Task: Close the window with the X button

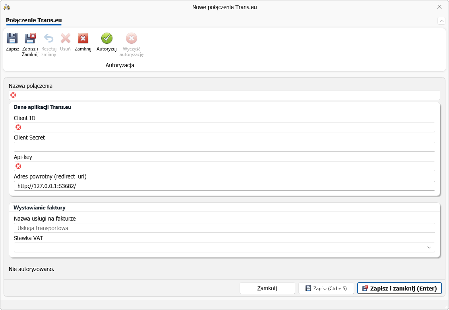Action: (x=439, y=7)
